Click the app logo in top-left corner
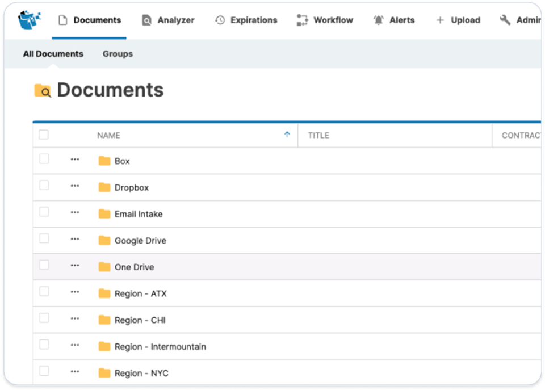 [x=30, y=20]
